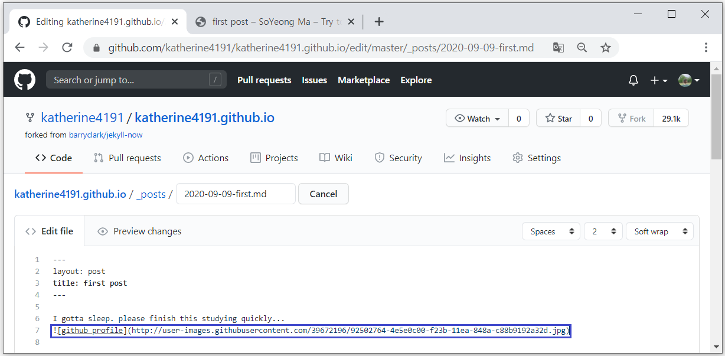The height and width of the screenshot is (356, 725).
Task: Open the Spaces indent mode dropdown
Action: pyautogui.click(x=551, y=231)
